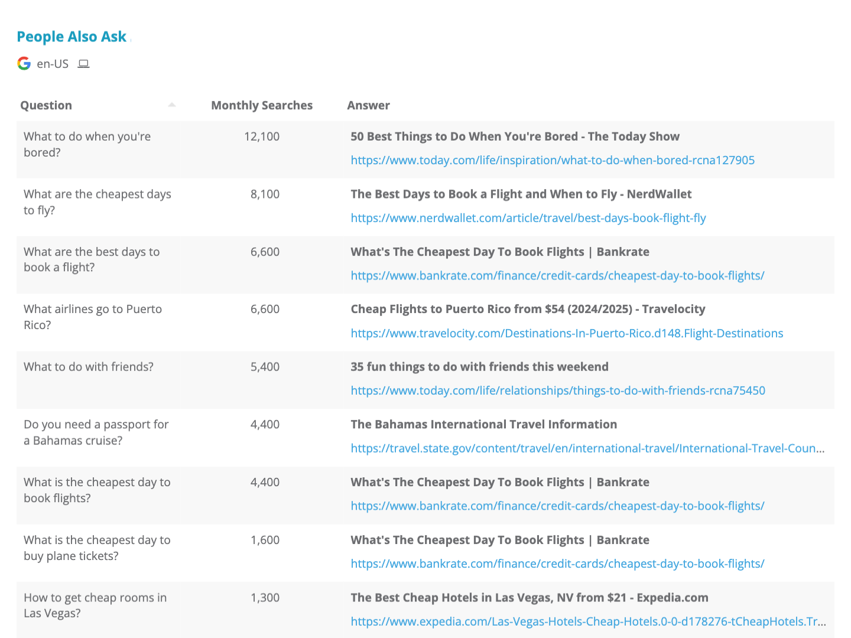Screen dimensions: 851x638
Task: Click the desktop device icon beside en-US
Action: 83,64
